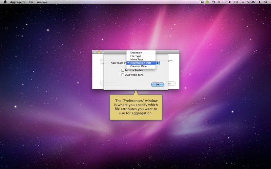Enable the Recurse Folders checkbox

123,70
